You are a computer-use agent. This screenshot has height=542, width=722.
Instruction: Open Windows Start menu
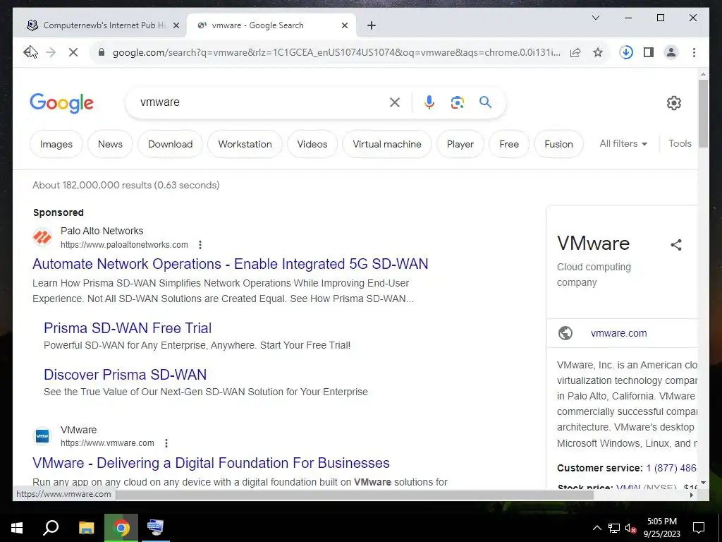coord(17,527)
